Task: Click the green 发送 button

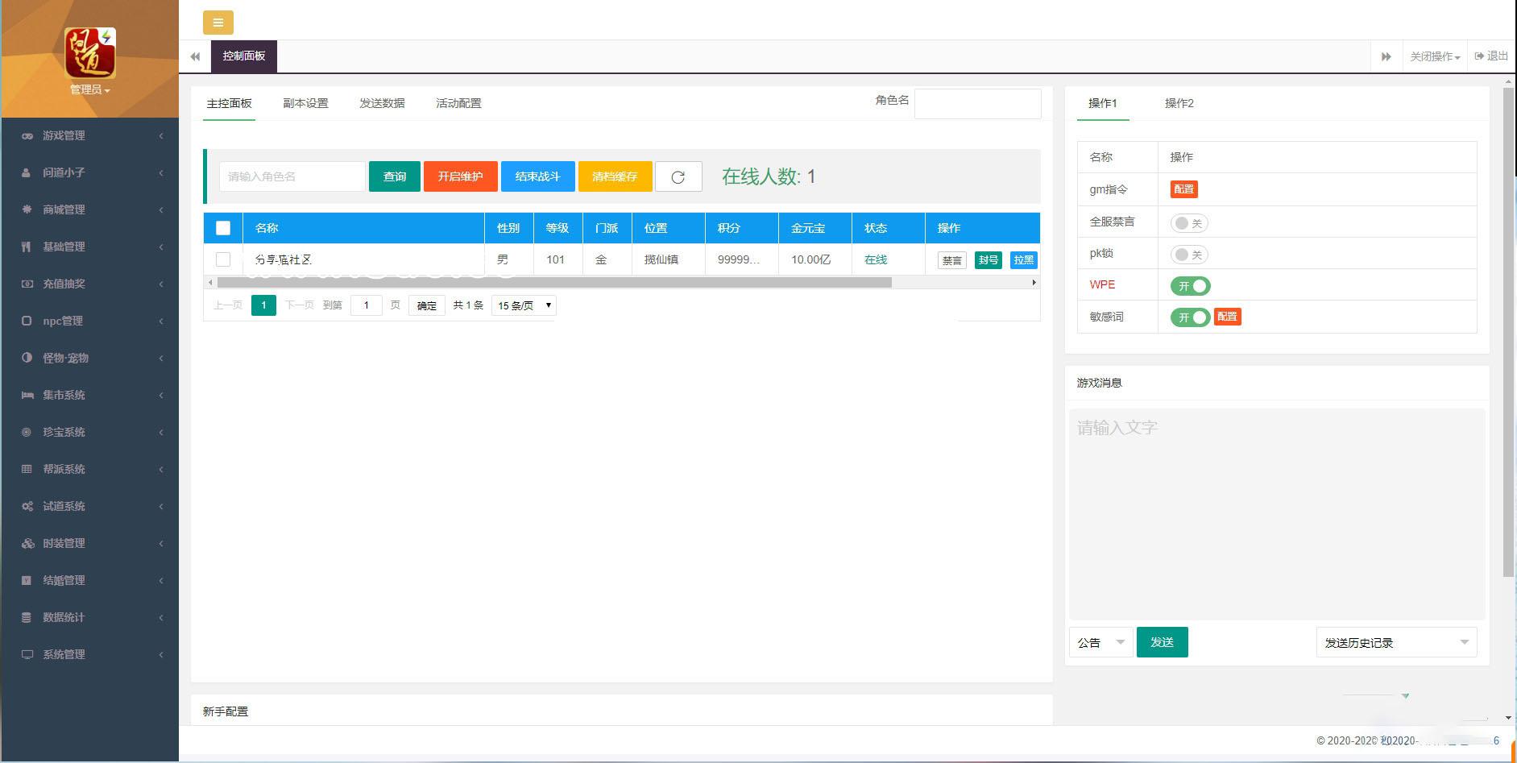Action: [1162, 642]
